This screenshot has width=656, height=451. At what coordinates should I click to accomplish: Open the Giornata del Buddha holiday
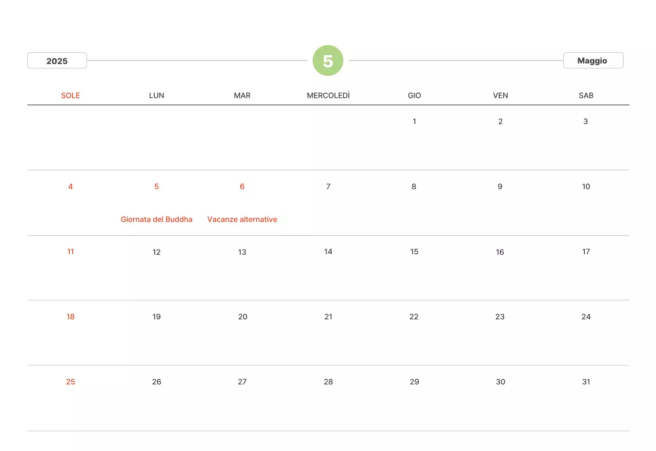(156, 219)
